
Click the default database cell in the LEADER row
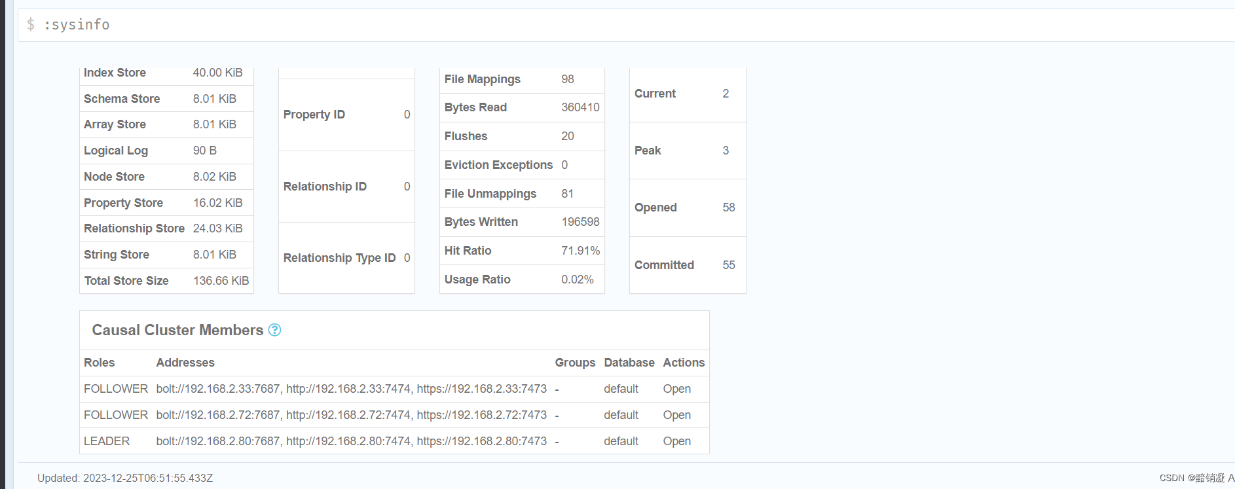coord(621,441)
